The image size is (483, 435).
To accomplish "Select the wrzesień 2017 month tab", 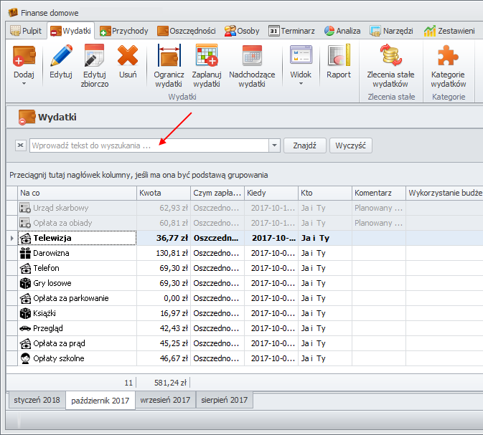I will pos(165,400).
